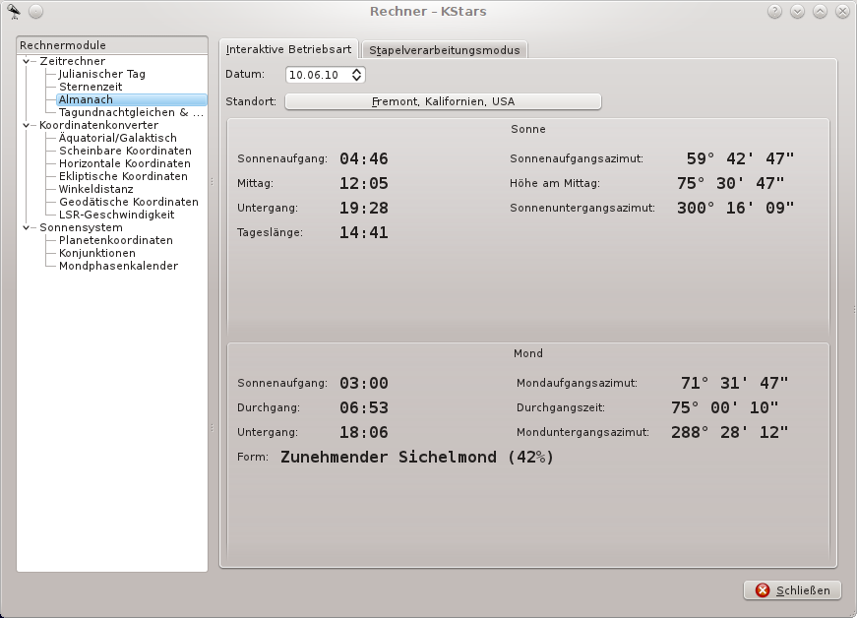Select Konjunktionen tree item
The image size is (857, 618).
(96, 253)
